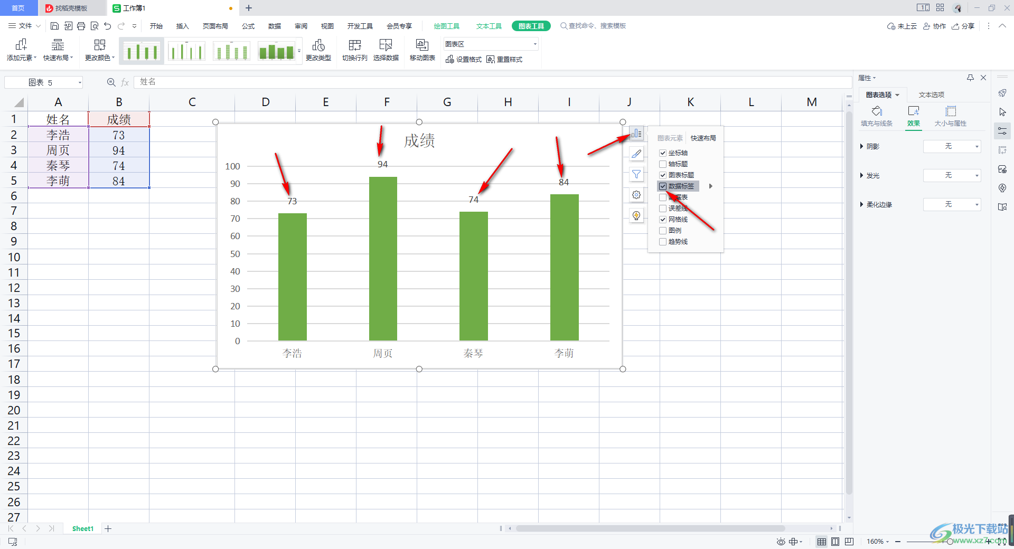
Task: Open the Shadow preset dropdown
Action: click(x=952, y=146)
